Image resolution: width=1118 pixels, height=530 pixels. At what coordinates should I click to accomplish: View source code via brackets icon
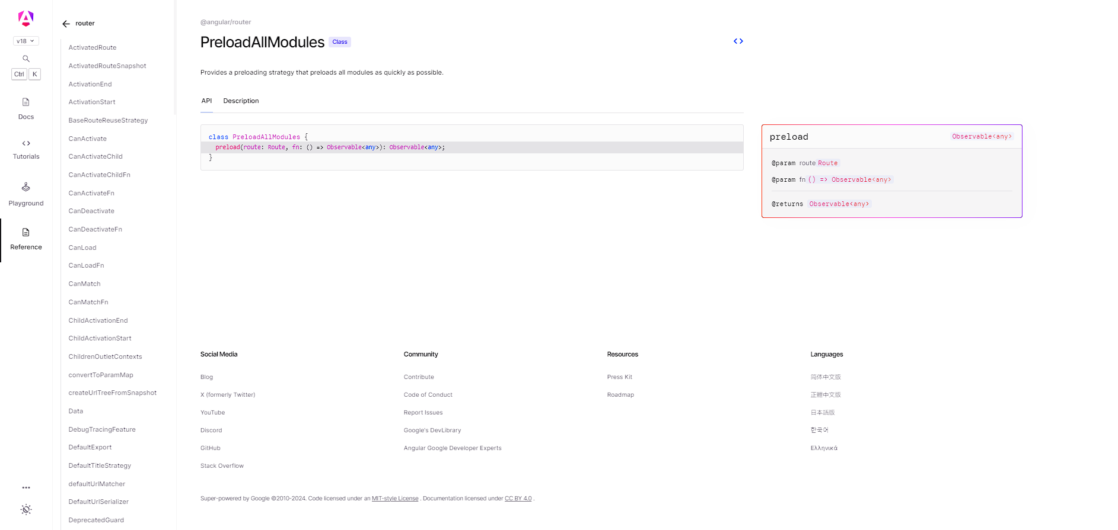[738, 41]
